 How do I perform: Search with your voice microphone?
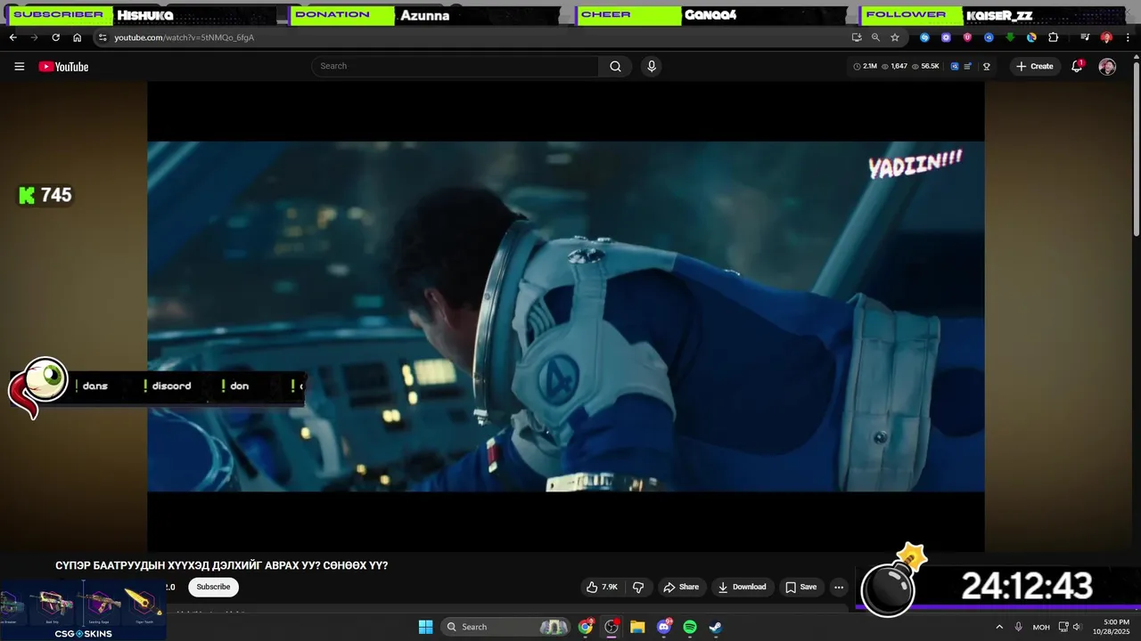[x=652, y=66]
